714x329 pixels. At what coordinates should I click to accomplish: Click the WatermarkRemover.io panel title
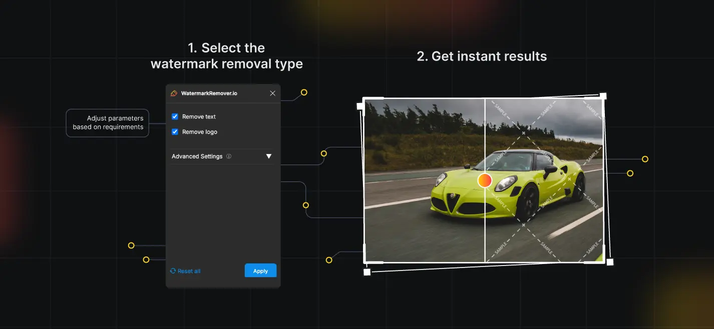tap(209, 93)
